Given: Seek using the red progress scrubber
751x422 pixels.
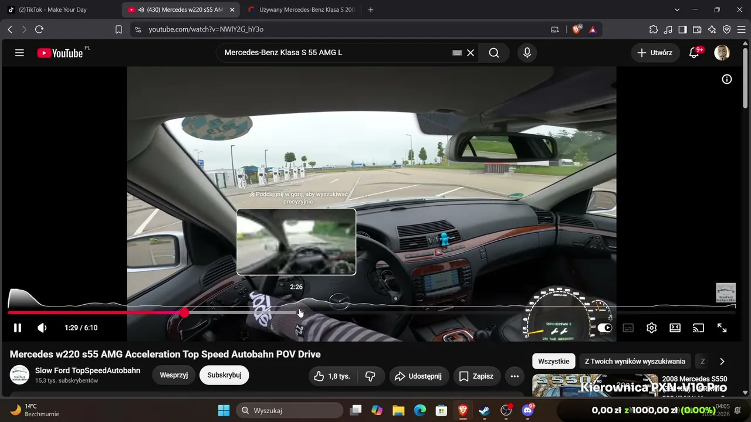Looking at the screenshot, I should (184, 313).
